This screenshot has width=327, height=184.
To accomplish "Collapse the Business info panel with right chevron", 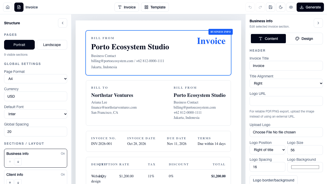I will pyautogui.click(x=318, y=23).
